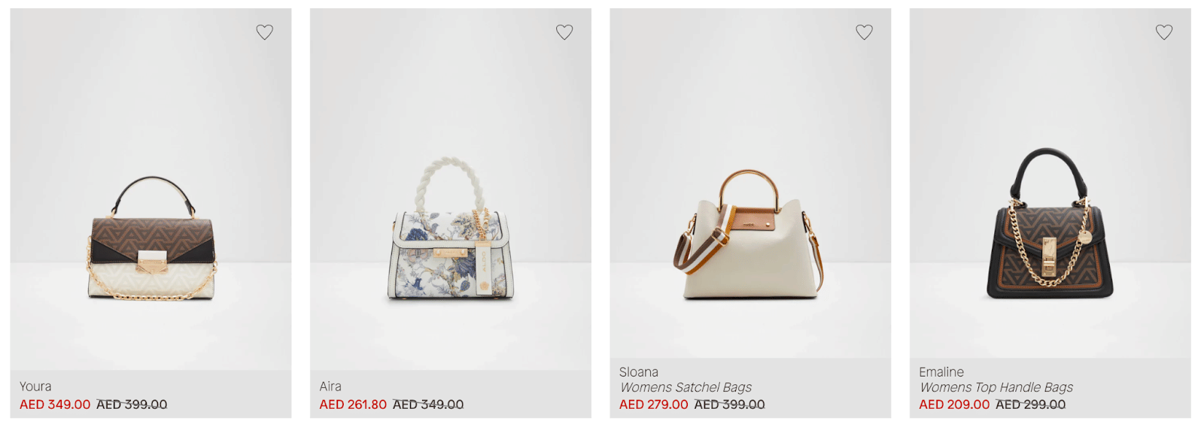
Task: Select Womens Satchel Bags category text
Action: [x=686, y=387]
